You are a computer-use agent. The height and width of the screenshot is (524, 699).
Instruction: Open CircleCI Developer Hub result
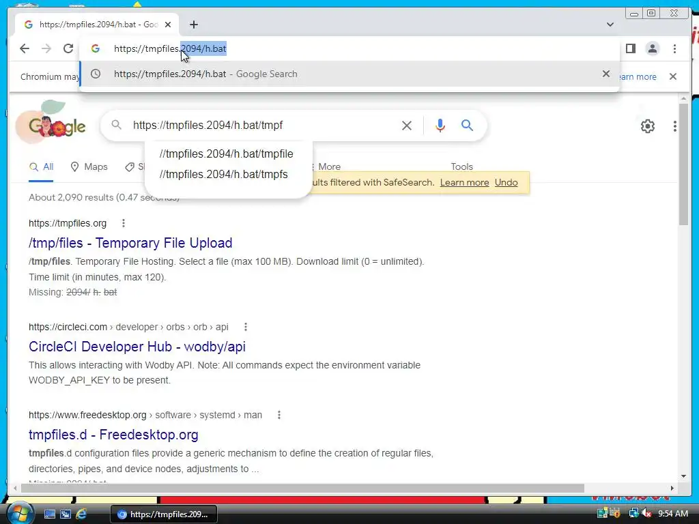pos(137,347)
